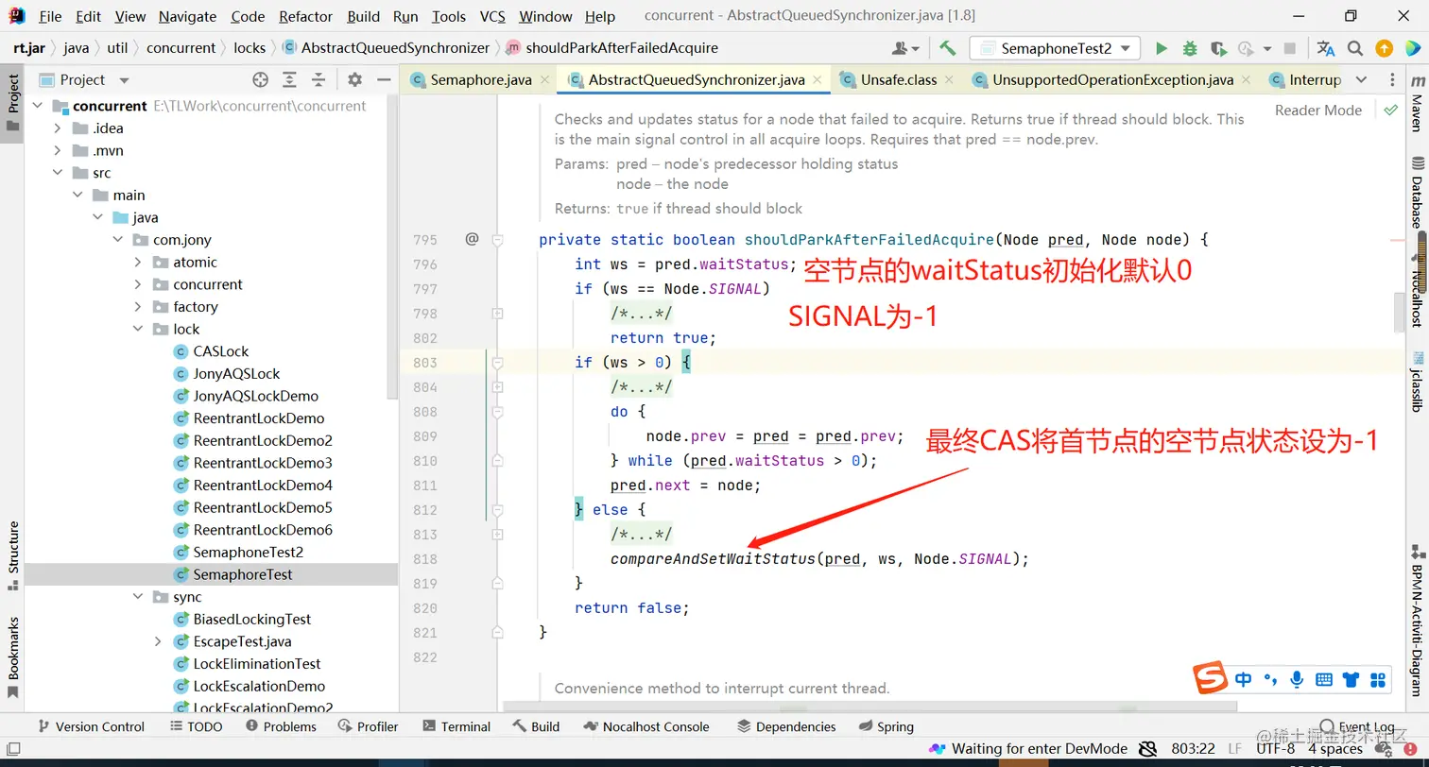Expand the atomic package
The height and width of the screenshot is (767, 1429).
[x=138, y=263]
